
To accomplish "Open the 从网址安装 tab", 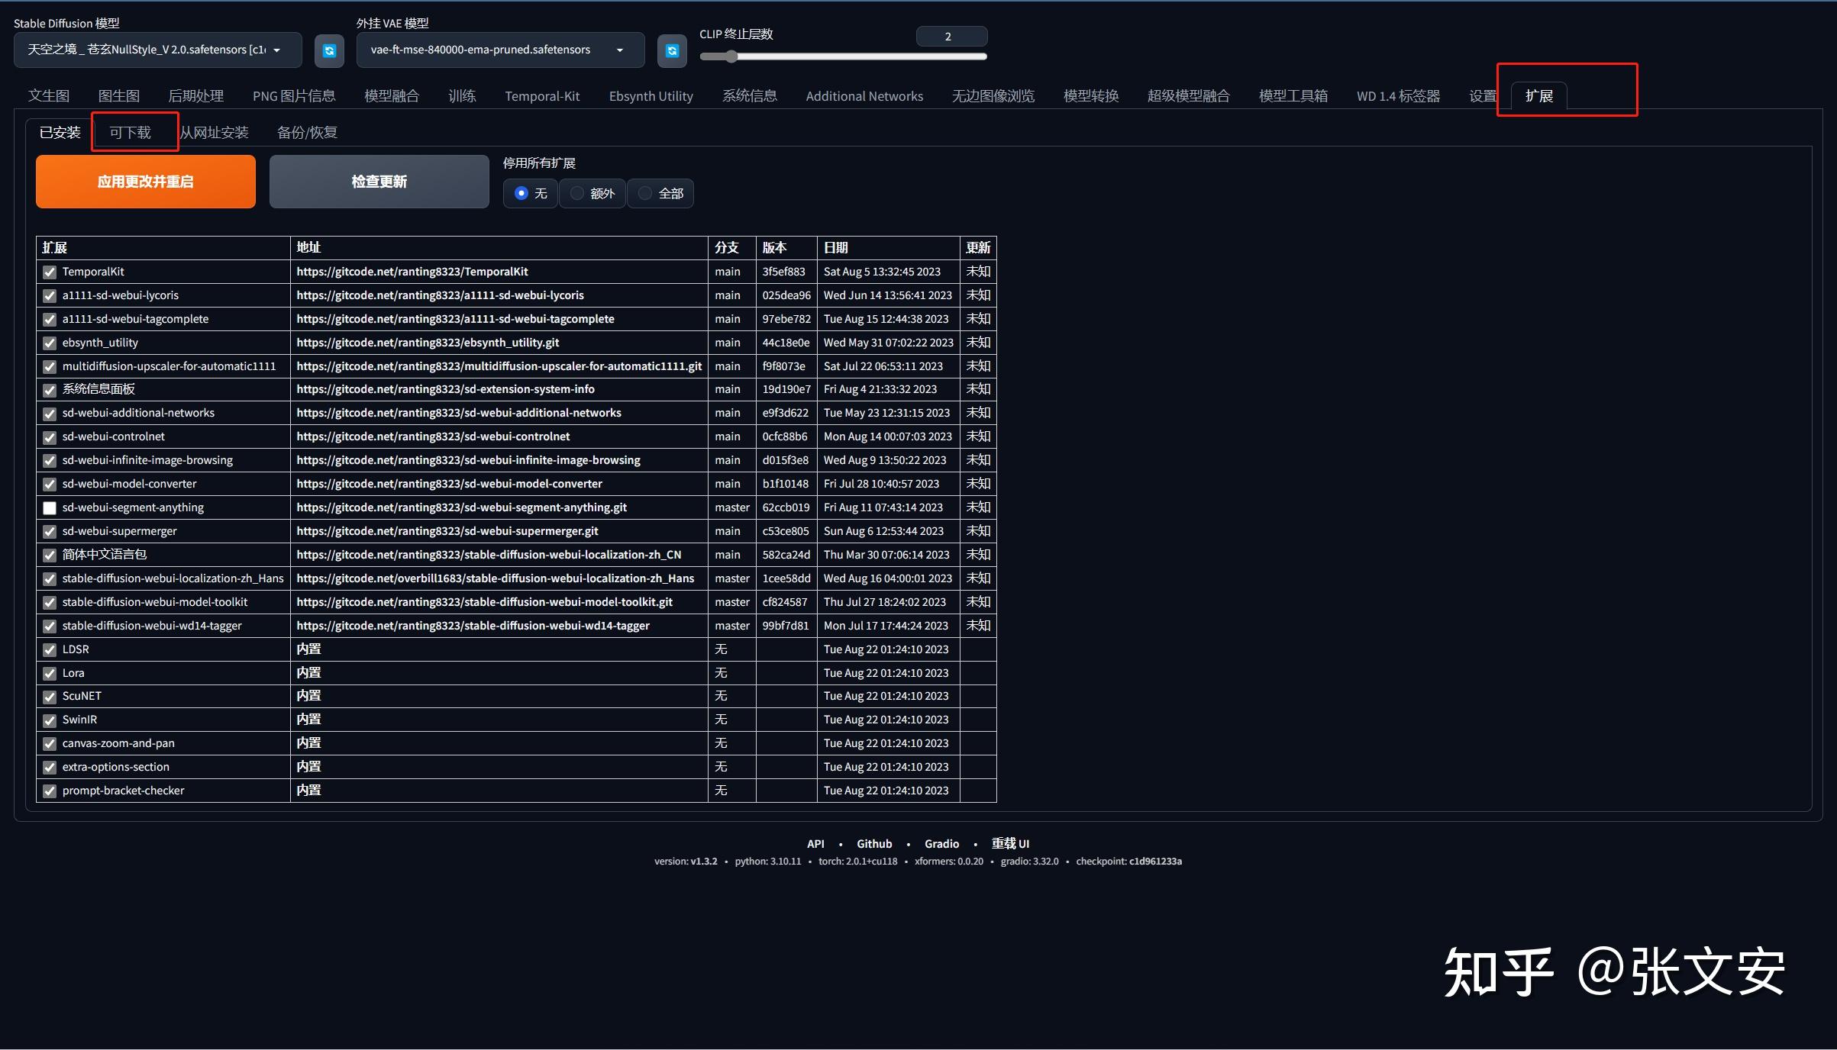I will coord(216,131).
